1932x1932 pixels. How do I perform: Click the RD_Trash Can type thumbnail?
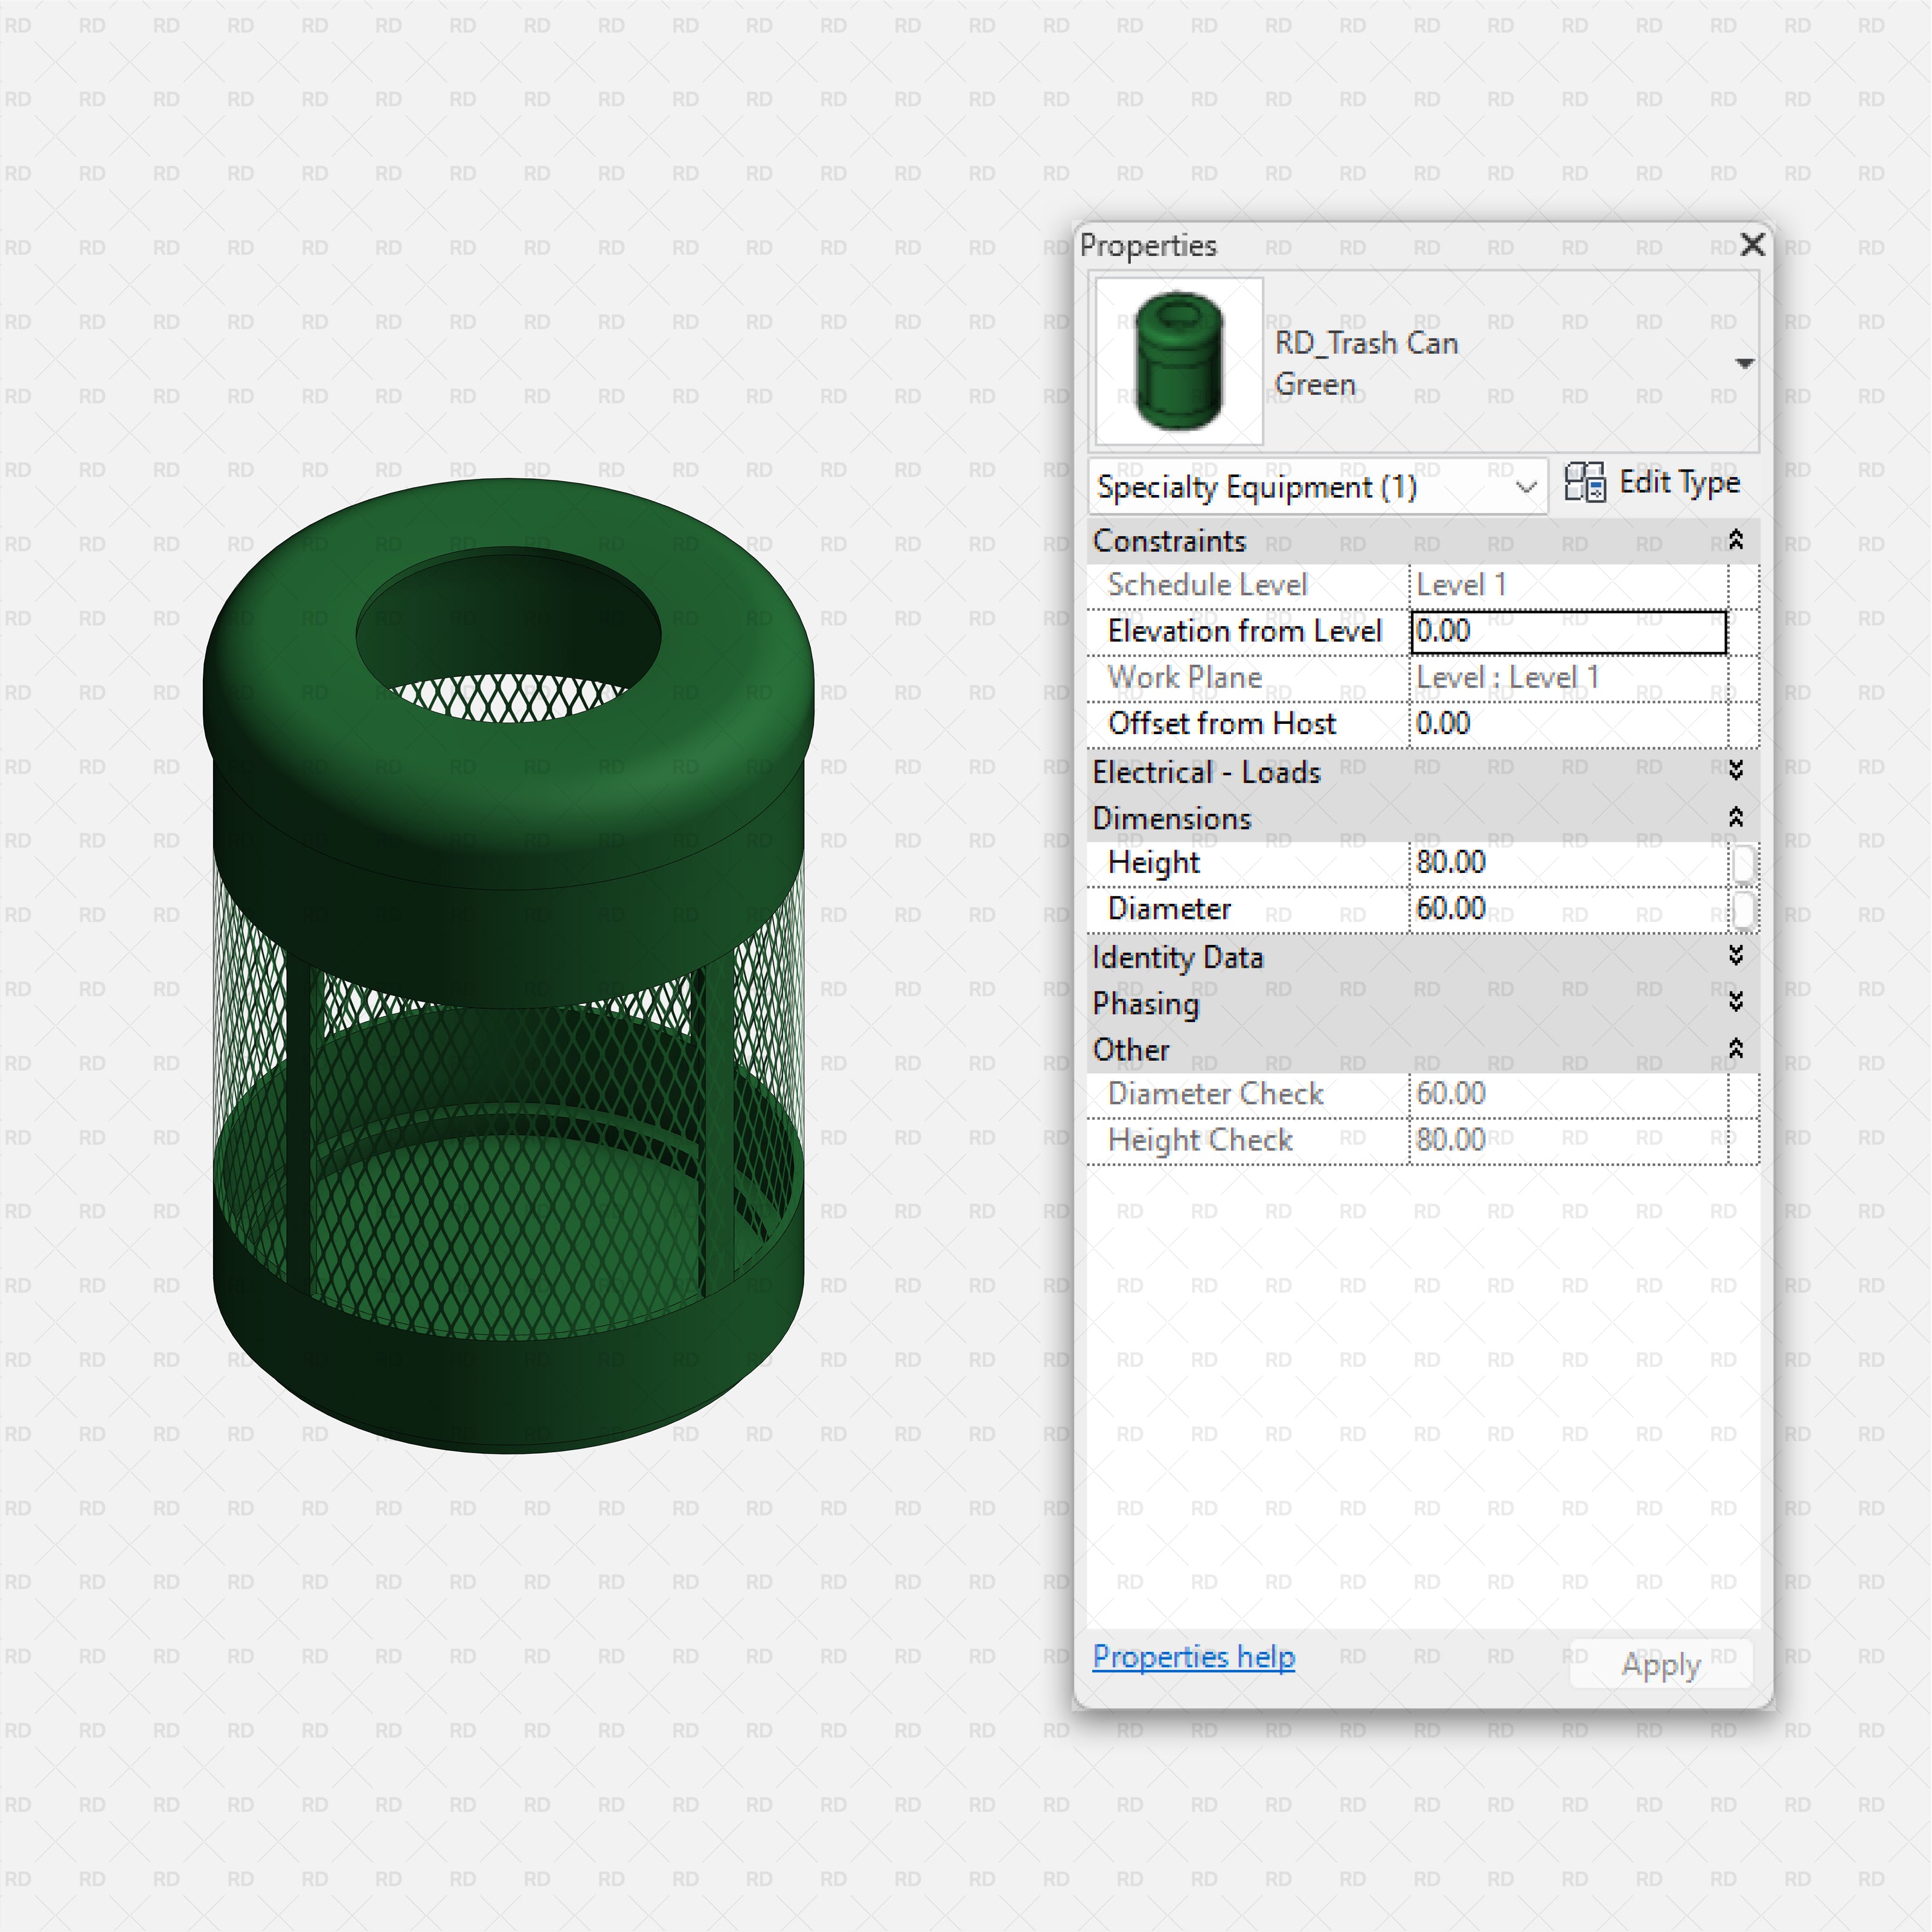(1179, 361)
